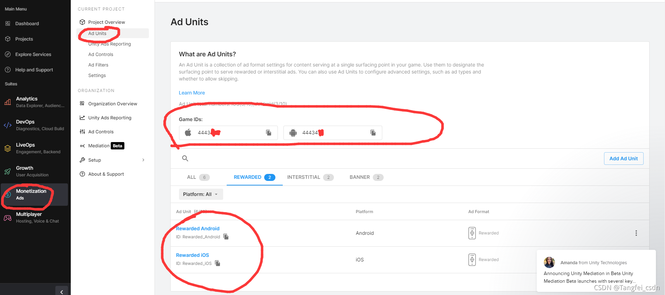Open Ad Filters page
The width and height of the screenshot is (665, 295).
point(98,65)
